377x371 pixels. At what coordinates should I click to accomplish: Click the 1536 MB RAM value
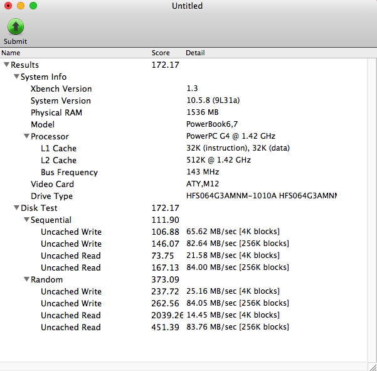203,112
